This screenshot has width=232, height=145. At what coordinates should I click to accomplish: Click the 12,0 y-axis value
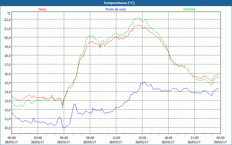(8, 110)
